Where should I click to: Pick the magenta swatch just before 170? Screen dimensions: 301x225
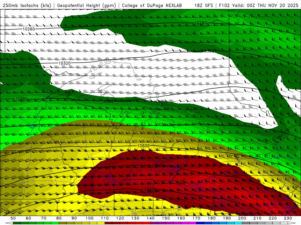[193, 223]
